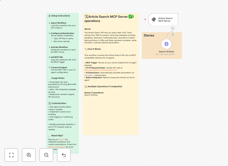The width and height of the screenshot is (228, 166).
Task: Open the Search Articles globe node
Action: pyautogui.click(x=166, y=44)
